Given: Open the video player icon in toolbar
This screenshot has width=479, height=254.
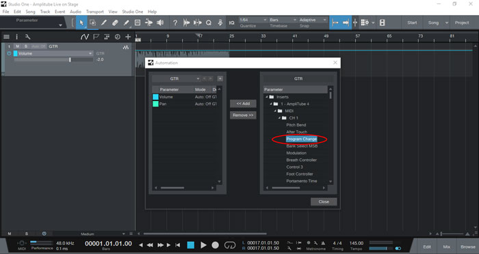Looking at the screenshot, I should (382, 23).
